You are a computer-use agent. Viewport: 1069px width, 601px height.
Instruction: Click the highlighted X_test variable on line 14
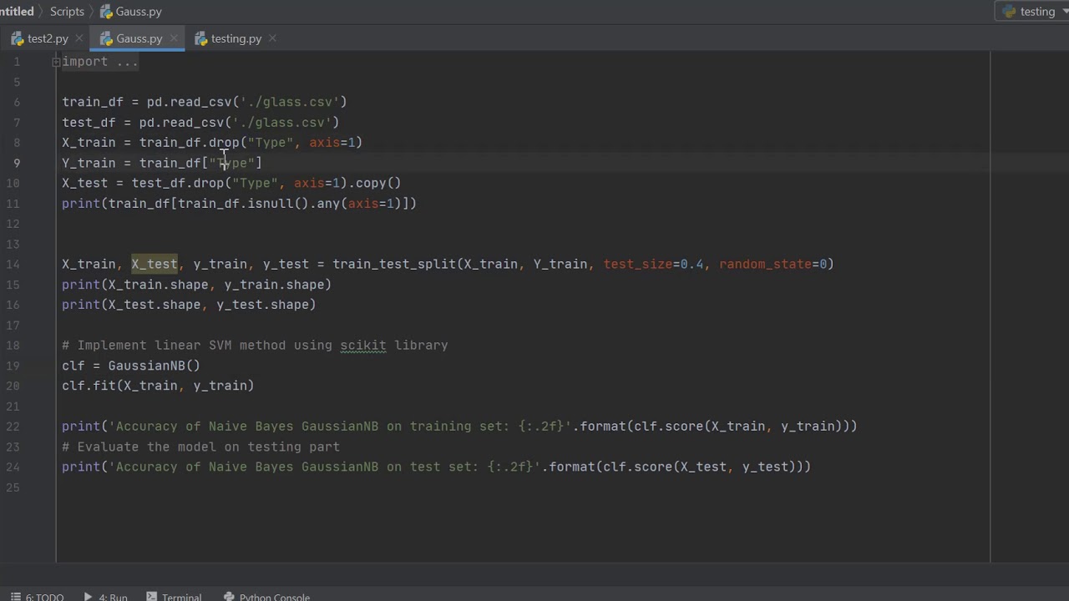155,264
